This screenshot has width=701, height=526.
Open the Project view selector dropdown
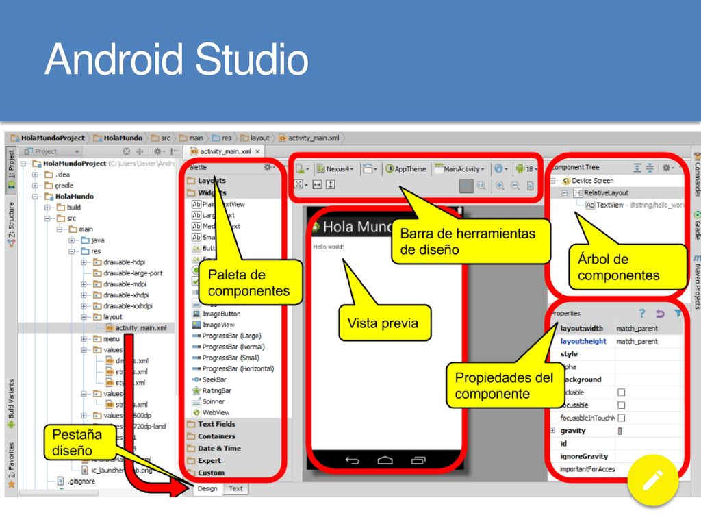pyautogui.click(x=51, y=151)
